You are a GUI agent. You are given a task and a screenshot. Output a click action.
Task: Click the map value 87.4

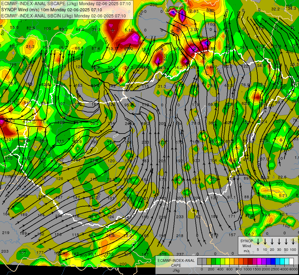tap(96, 49)
